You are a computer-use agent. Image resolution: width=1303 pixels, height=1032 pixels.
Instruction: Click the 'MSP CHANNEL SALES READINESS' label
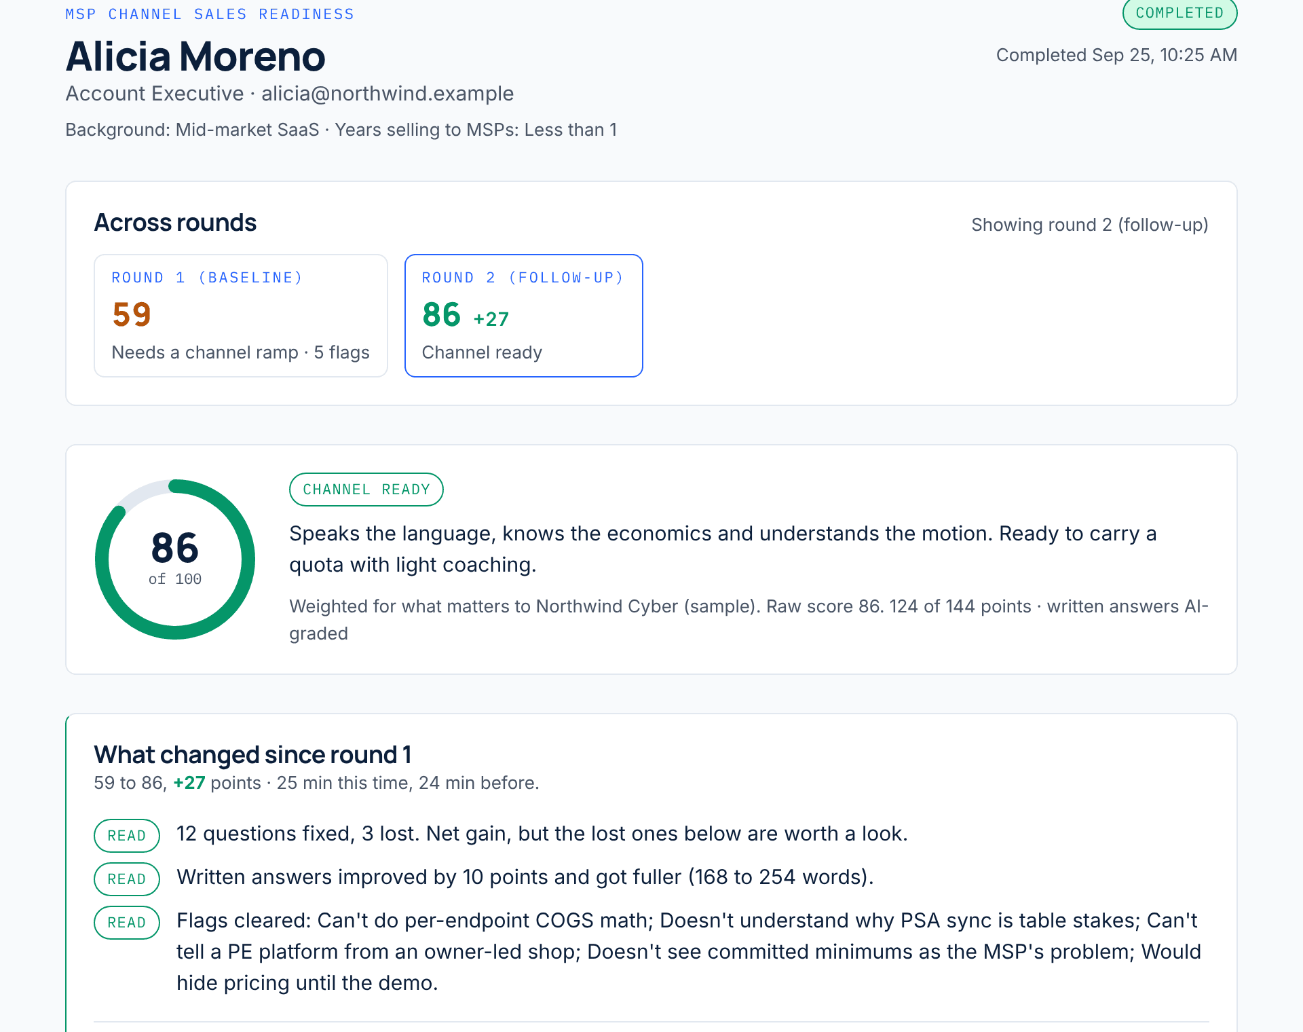210,14
